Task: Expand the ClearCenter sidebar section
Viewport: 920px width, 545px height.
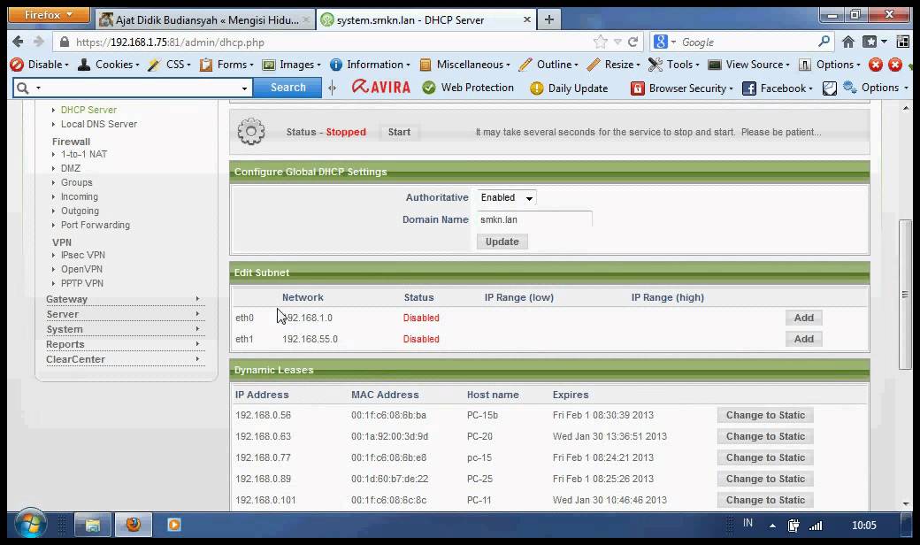Action: 125,359
